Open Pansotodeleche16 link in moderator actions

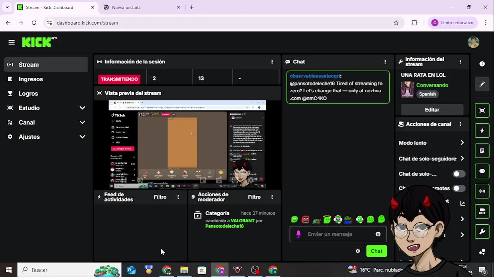point(224,226)
